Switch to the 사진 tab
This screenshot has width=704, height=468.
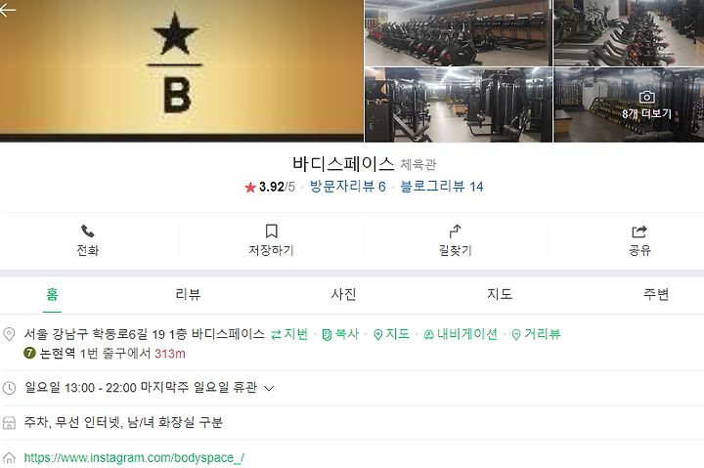[x=343, y=294]
